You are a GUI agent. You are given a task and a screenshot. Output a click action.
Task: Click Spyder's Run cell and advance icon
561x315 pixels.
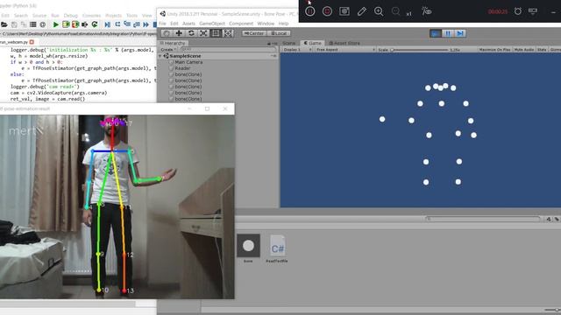point(75,24)
